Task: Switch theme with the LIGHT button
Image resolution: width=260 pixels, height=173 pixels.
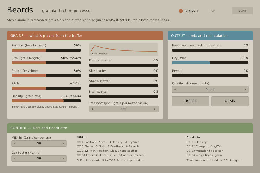Action: (242, 11)
